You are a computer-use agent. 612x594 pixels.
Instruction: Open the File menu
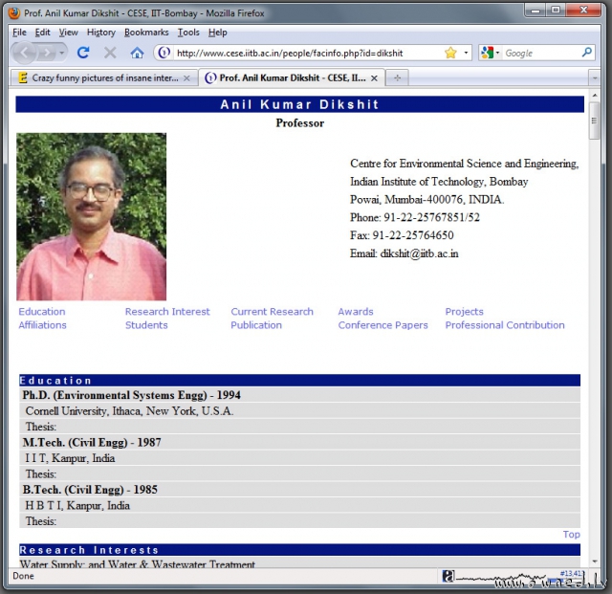(19, 33)
